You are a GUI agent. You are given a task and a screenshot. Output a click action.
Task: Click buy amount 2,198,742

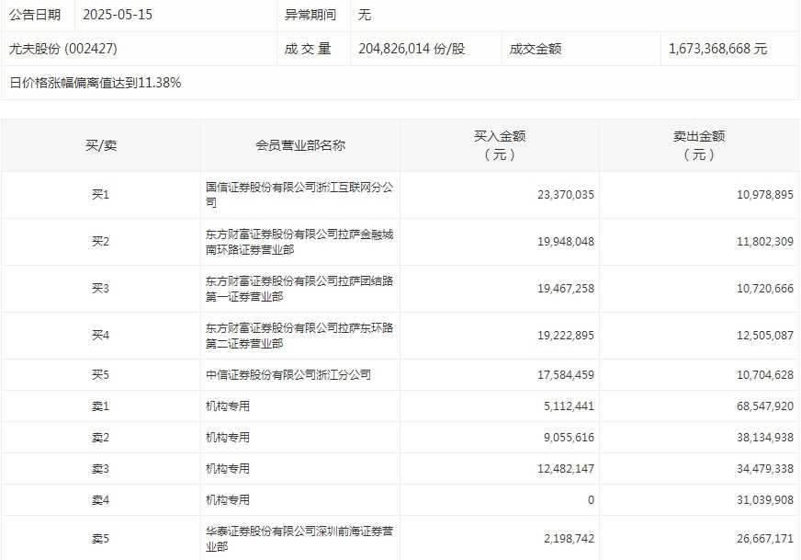569,539
